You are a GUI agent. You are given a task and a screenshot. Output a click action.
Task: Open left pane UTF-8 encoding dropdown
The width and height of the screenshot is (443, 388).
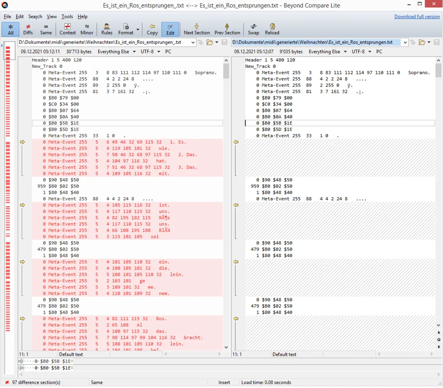tap(150, 52)
